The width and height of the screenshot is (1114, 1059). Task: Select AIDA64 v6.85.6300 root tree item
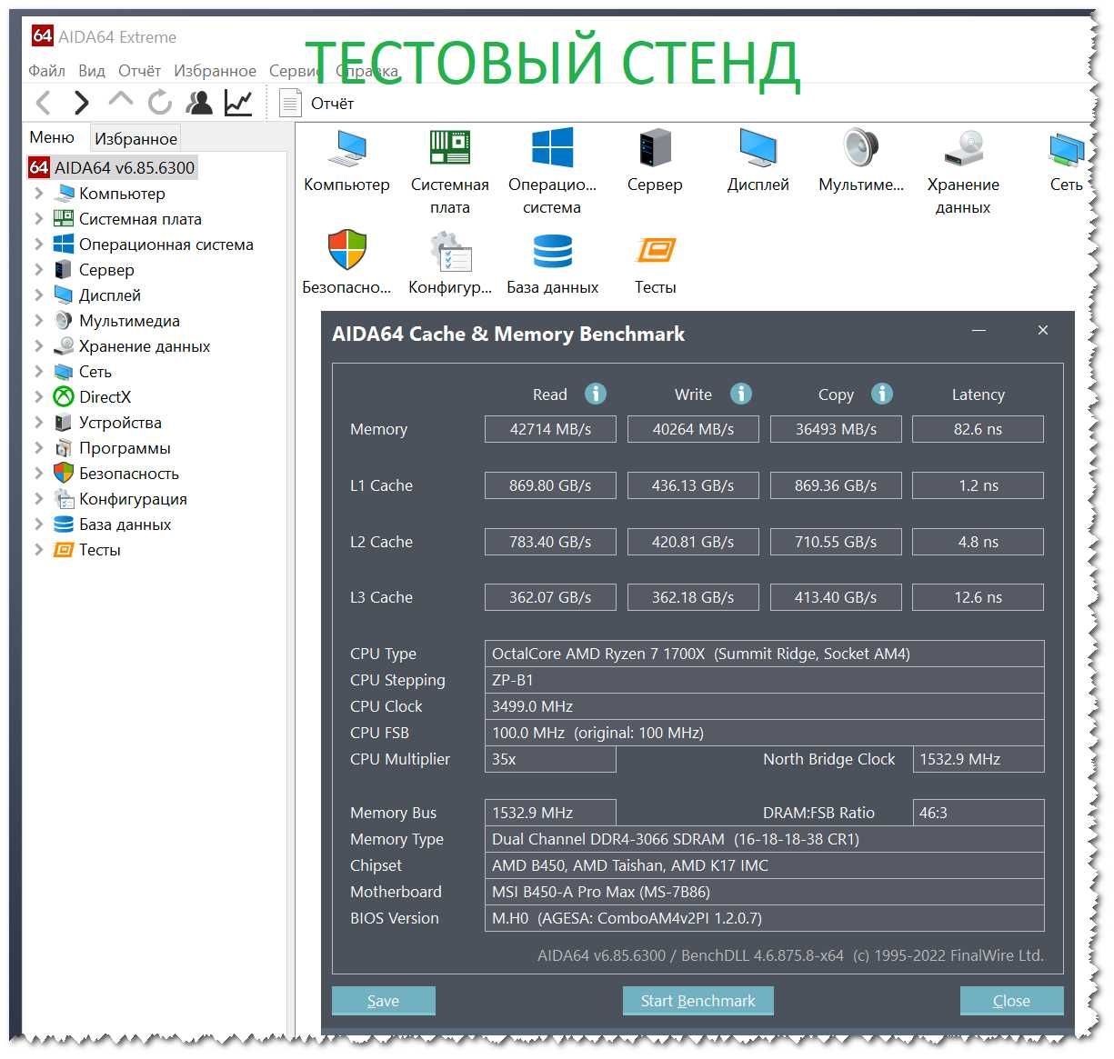113,167
